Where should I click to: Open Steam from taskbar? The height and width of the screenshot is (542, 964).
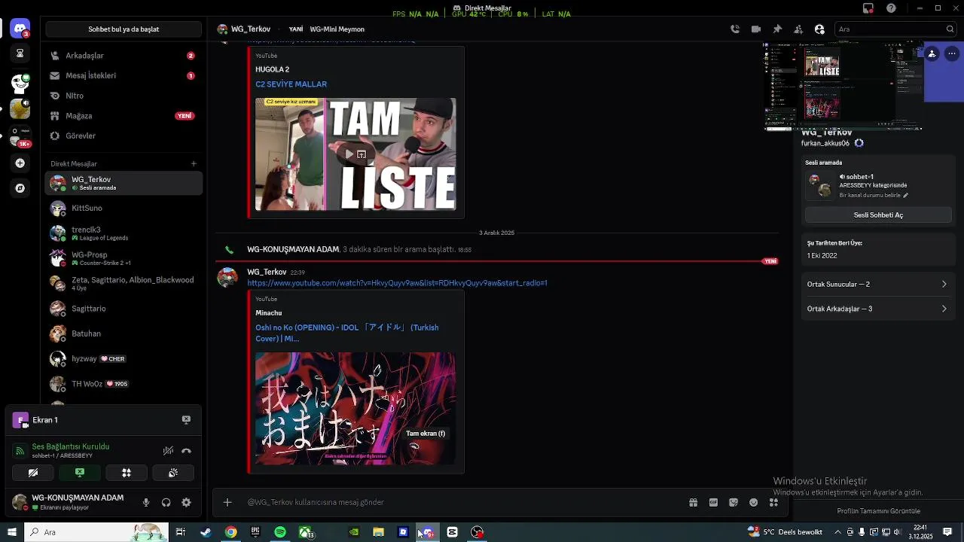click(206, 532)
